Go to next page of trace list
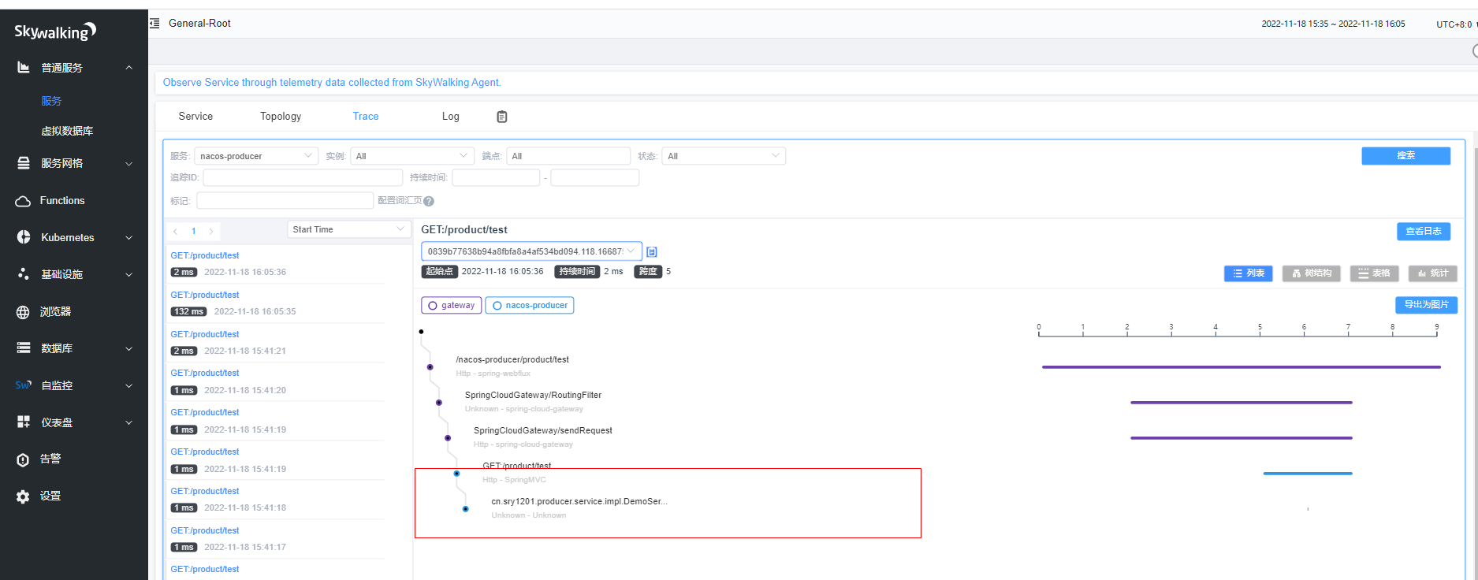 211,231
